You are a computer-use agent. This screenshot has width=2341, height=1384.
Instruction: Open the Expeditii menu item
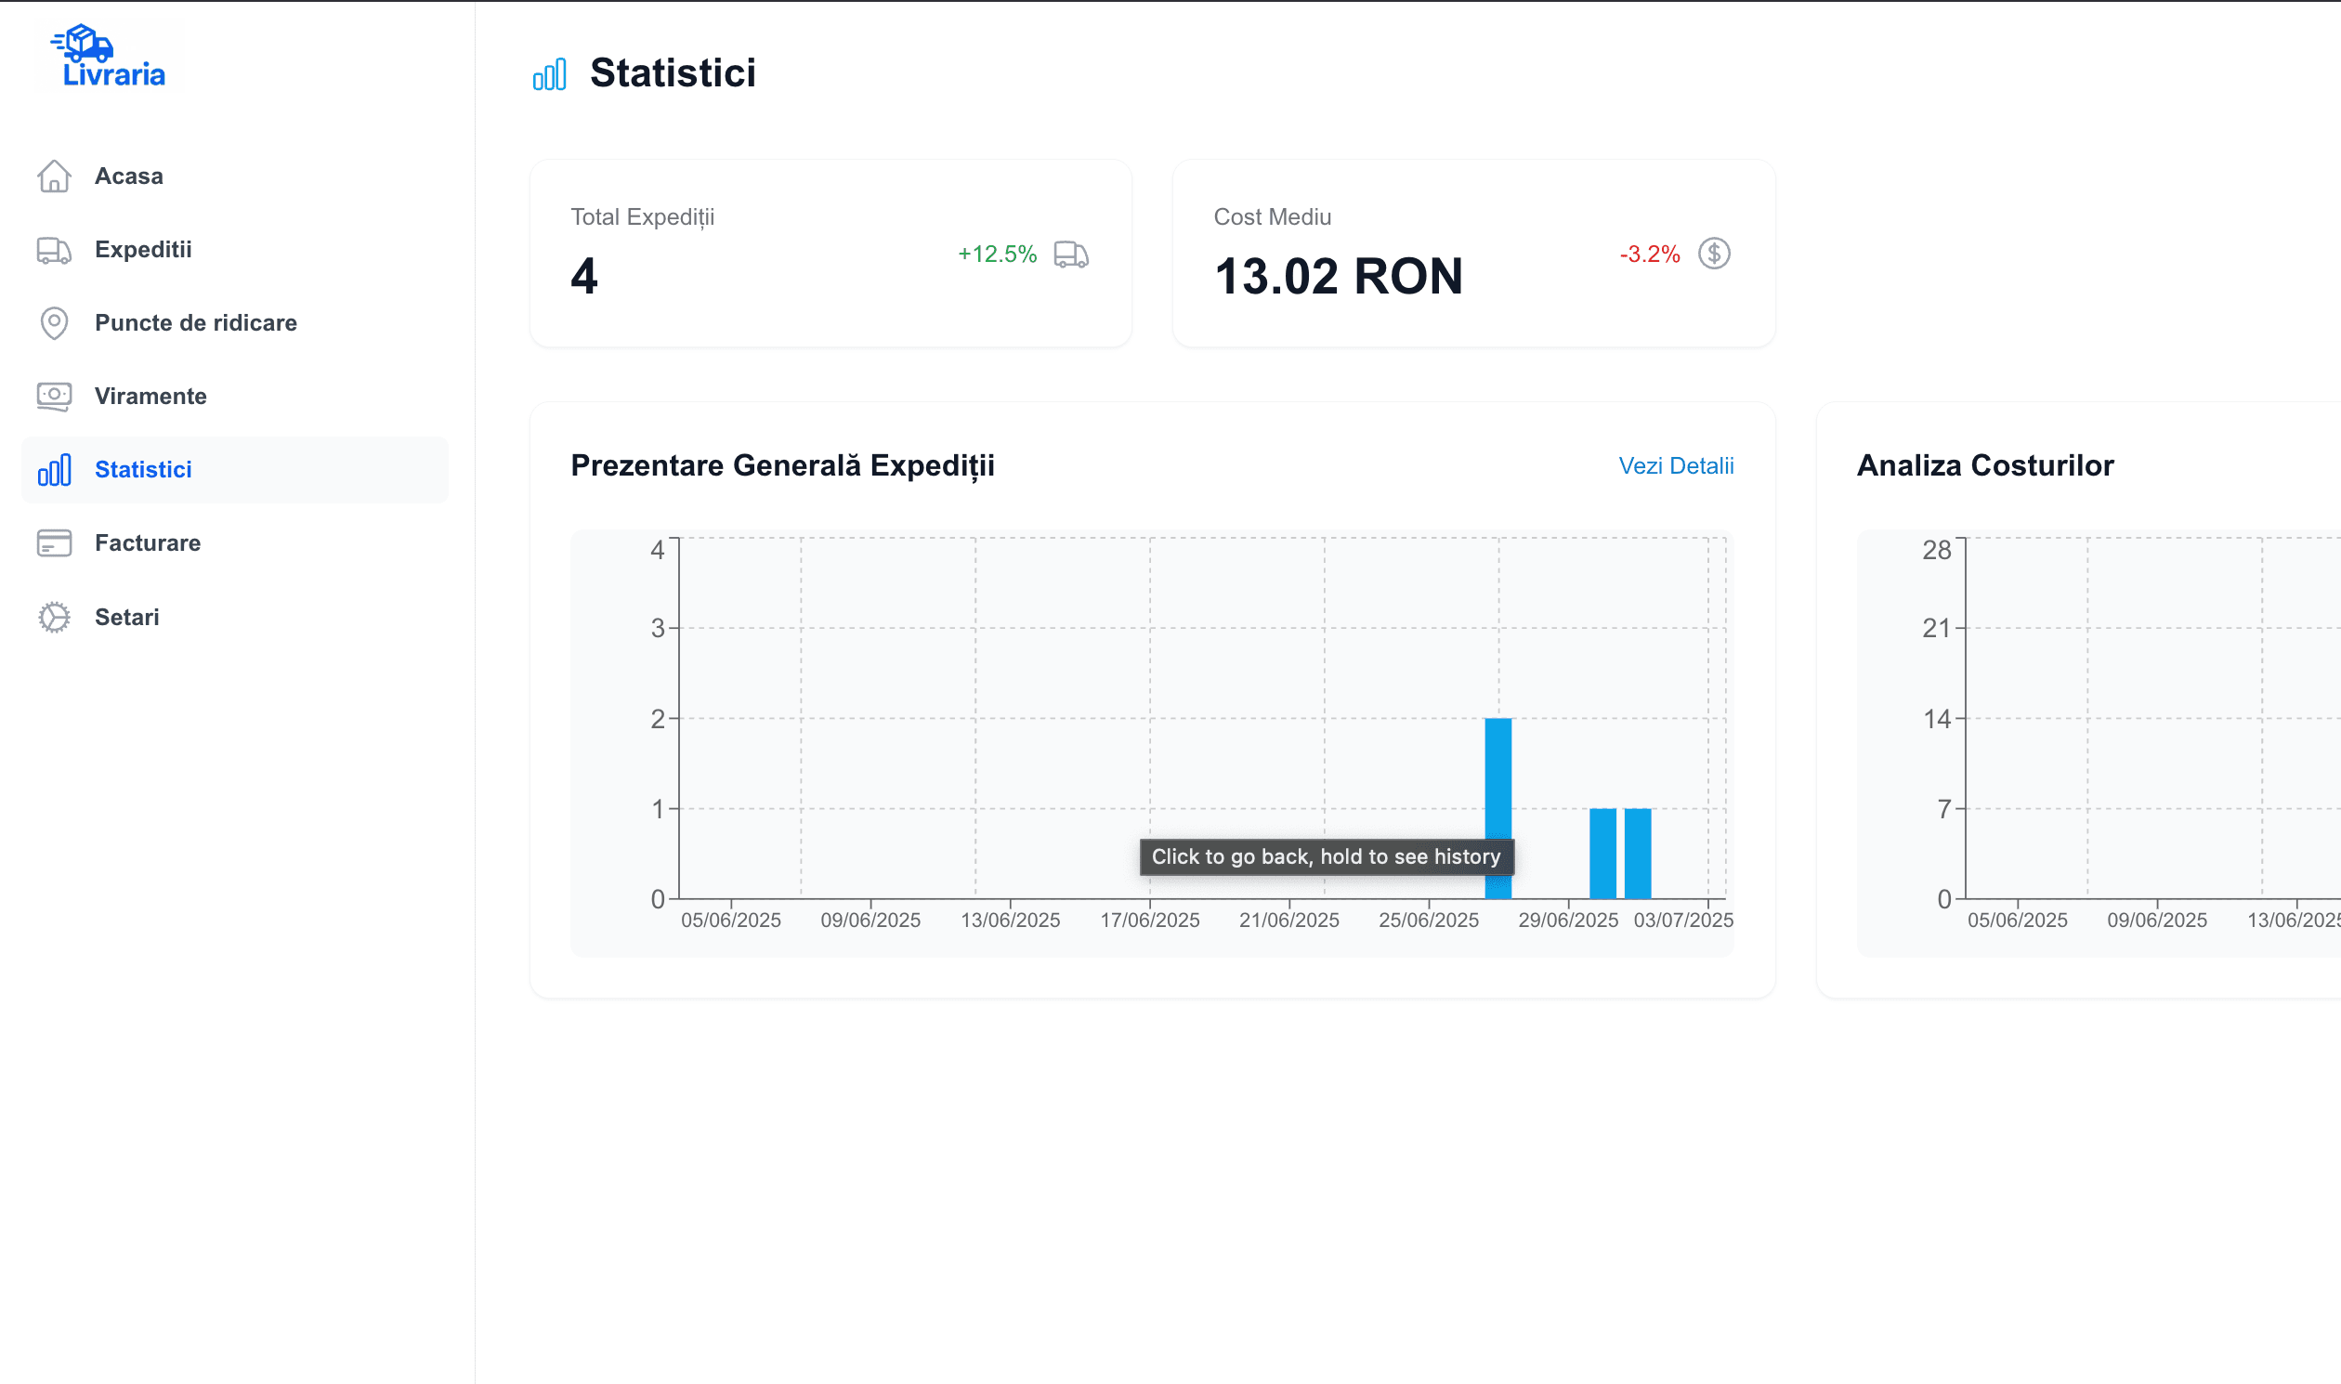pyautogui.click(x=143, y=250)
